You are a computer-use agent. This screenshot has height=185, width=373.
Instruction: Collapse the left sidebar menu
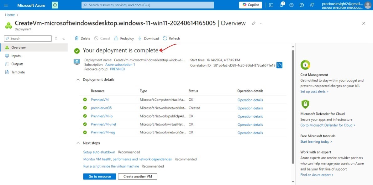[64, 38]
